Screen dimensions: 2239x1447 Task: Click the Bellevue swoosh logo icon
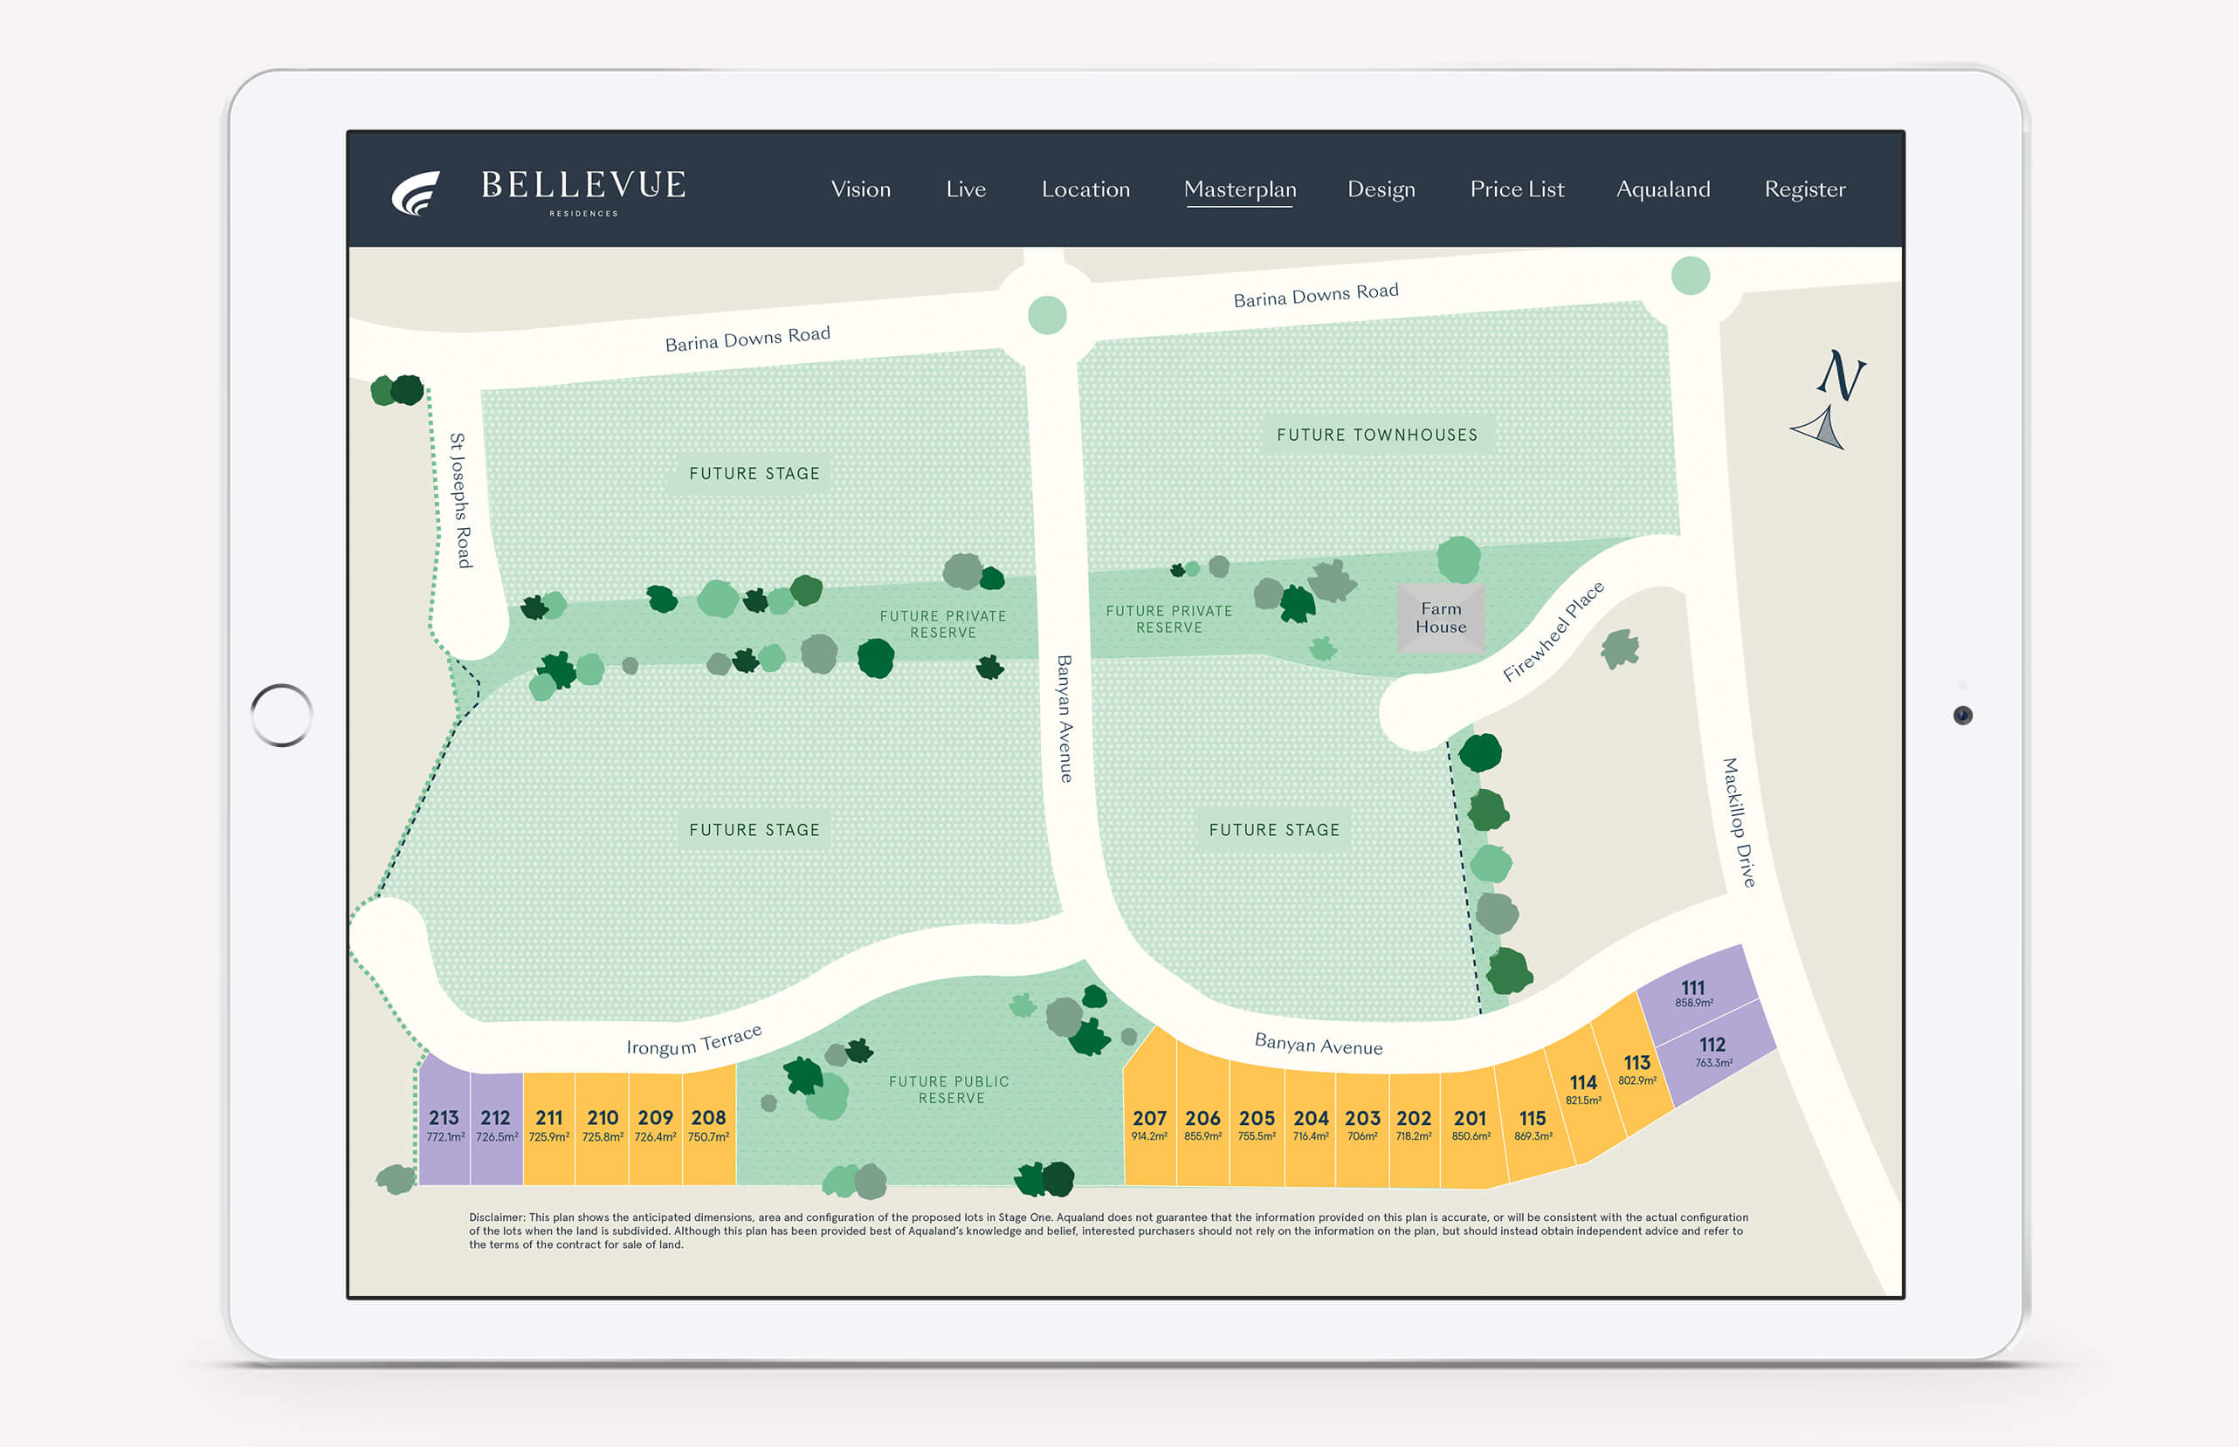click(416, 193)
